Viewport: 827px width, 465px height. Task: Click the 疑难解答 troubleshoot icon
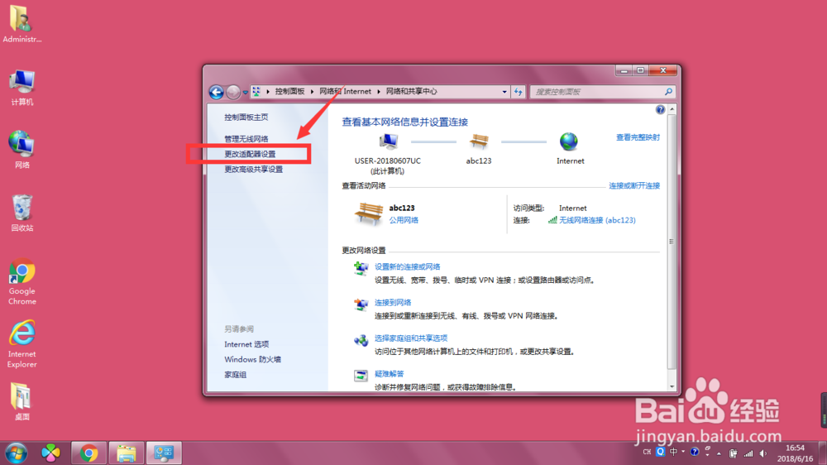[361, 376]
